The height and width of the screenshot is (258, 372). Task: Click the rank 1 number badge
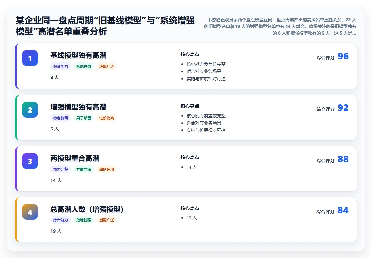[30, 58]
